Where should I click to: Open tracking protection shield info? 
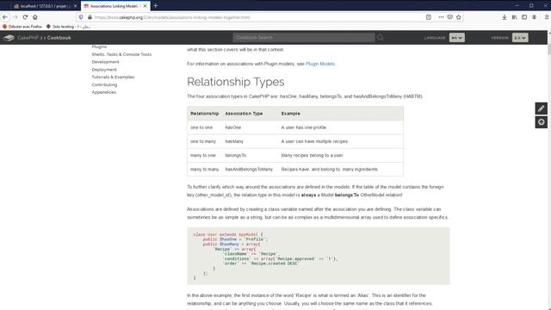(x=81, y=17)
